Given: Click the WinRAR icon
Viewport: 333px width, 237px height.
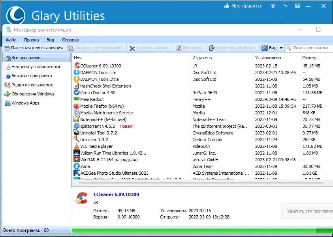Looking at the screenshot, I should 77,159.
